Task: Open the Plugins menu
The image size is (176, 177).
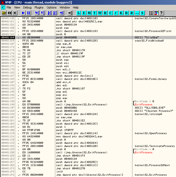Action: click(x=39, y=7)
